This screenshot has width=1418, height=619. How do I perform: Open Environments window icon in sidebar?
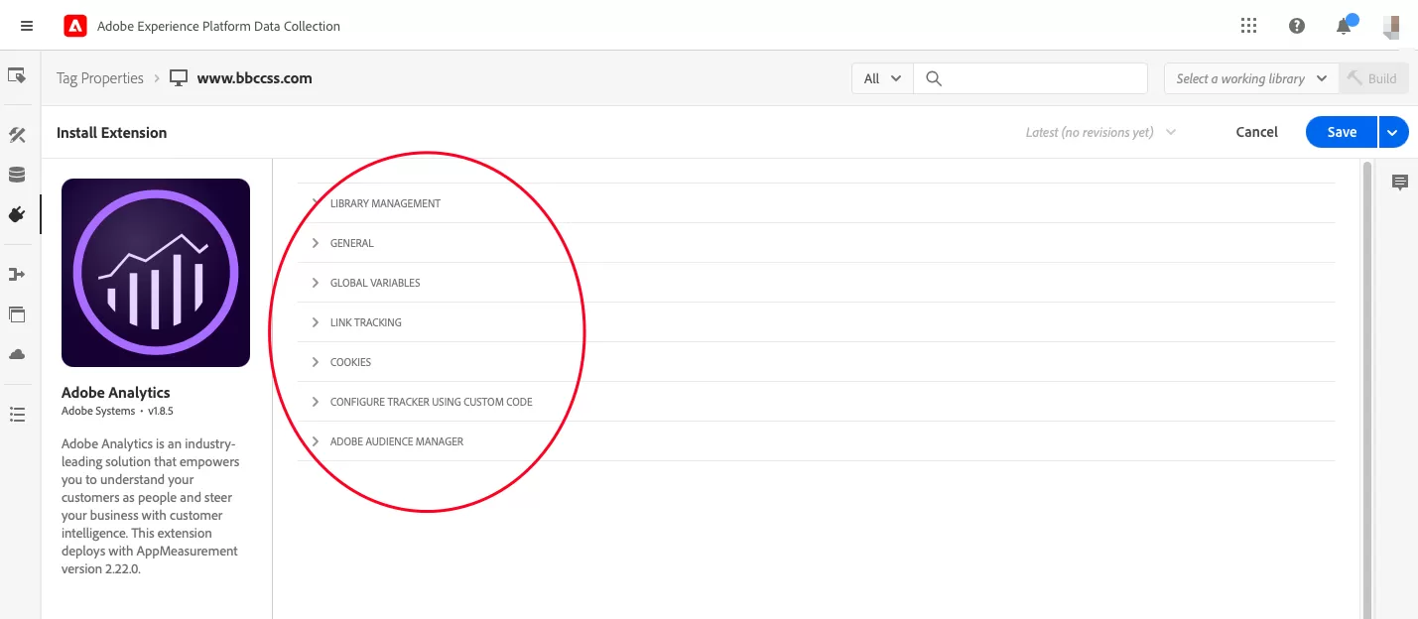pyautogui.click(x=17, y=314)
